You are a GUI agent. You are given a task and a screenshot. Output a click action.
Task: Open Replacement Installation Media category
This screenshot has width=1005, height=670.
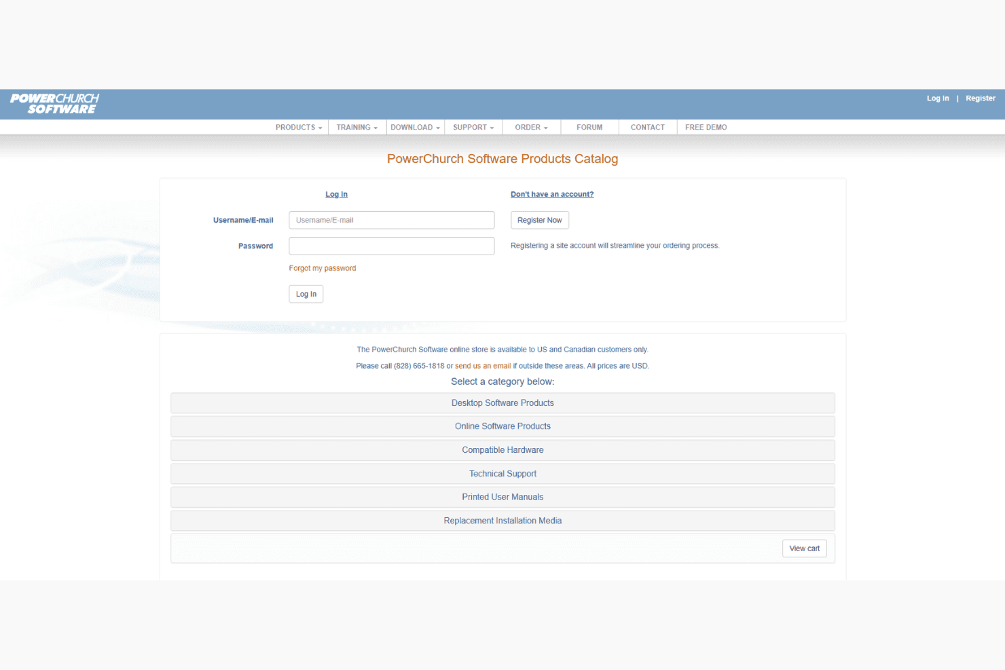(x=502, y=521)
